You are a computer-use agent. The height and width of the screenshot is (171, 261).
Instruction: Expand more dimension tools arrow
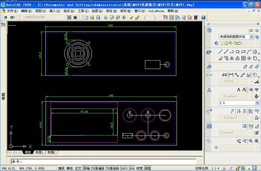259,77
